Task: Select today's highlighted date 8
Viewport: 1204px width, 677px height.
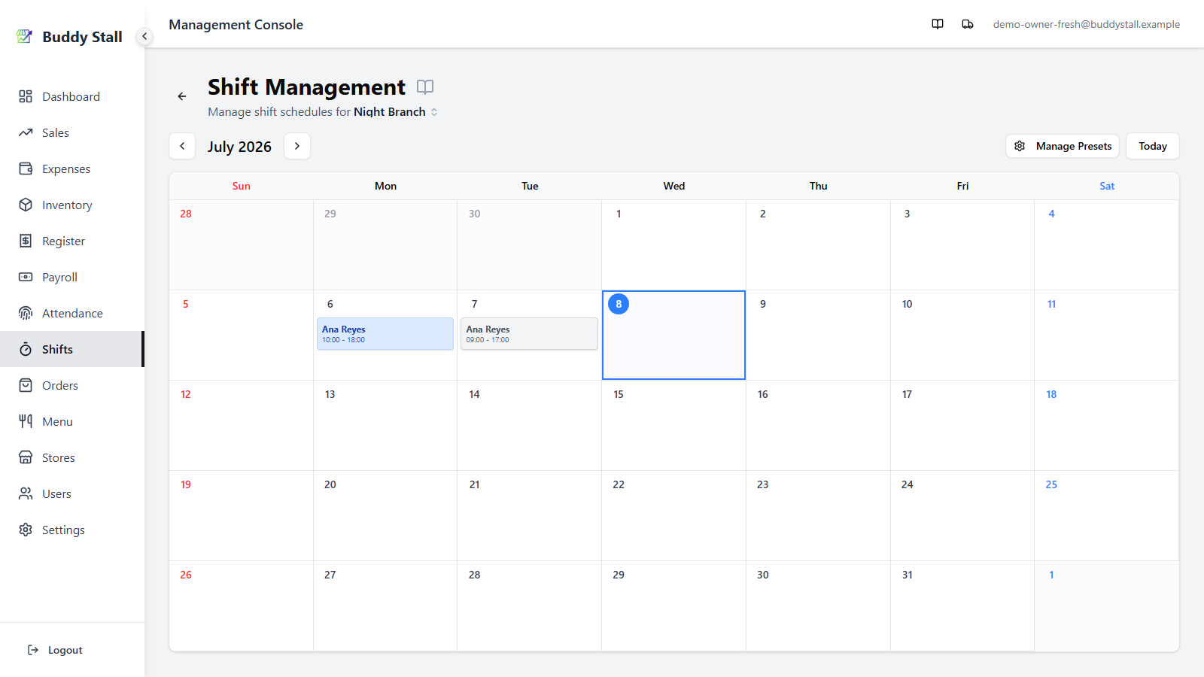Action: (619, 304)
